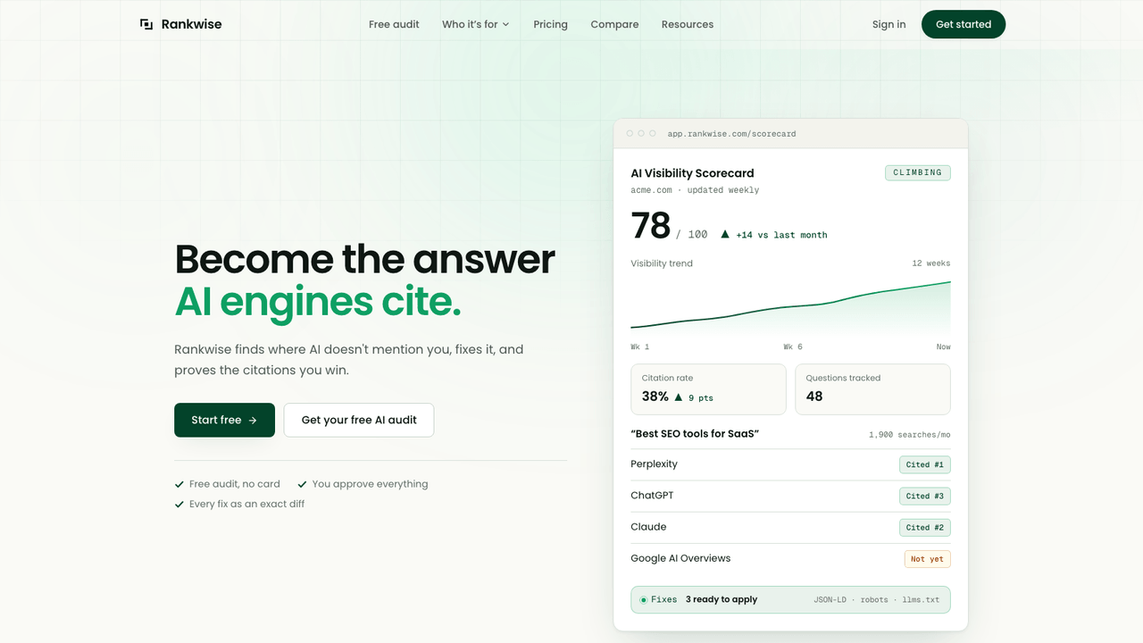Click checkmark beside You approve everything

coord(303,484)
